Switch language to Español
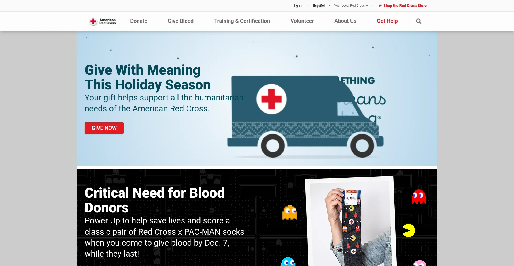The width and height of the screenshot is (514, 266). [x=319, y=6]
